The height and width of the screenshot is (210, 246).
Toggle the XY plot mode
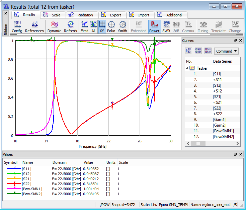(x=102, y=27)
